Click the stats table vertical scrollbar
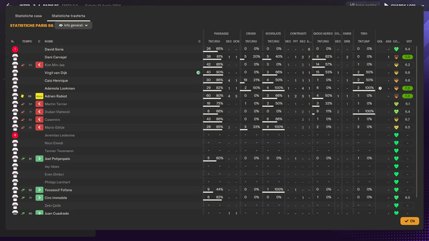Screen dimensions: 429x241 click(417, 122)
